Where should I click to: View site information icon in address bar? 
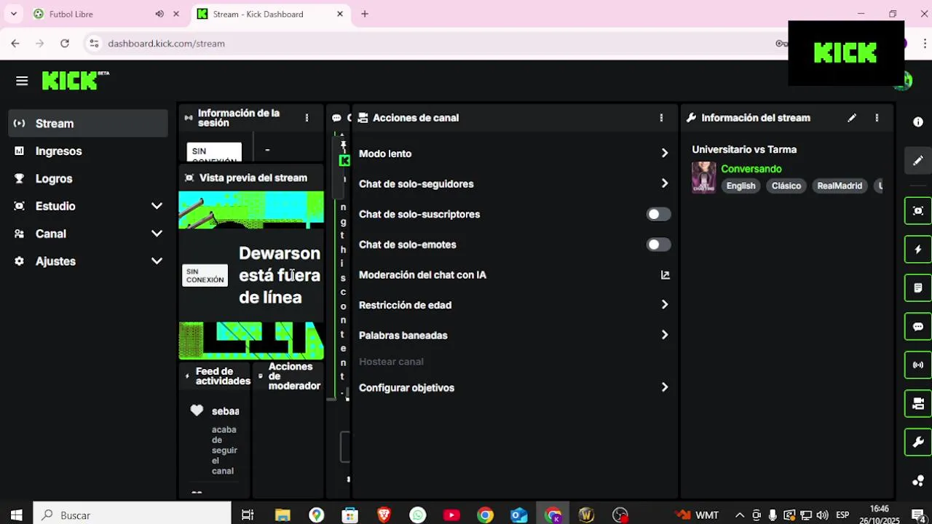coord(94,44)
